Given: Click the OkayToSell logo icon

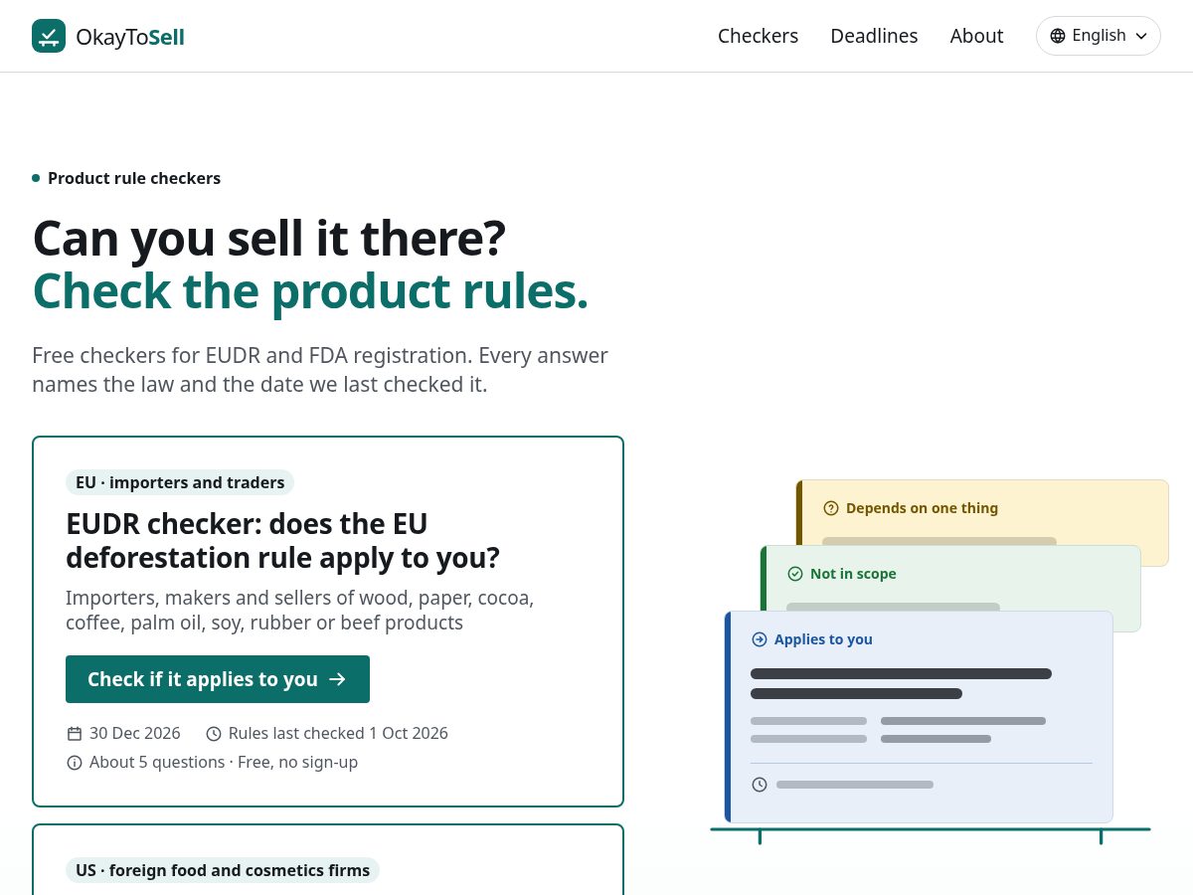Looking at the screenshot, I should [49, 36].
